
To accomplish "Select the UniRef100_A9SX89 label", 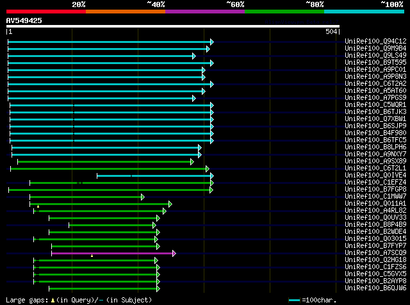I will 375,161.
